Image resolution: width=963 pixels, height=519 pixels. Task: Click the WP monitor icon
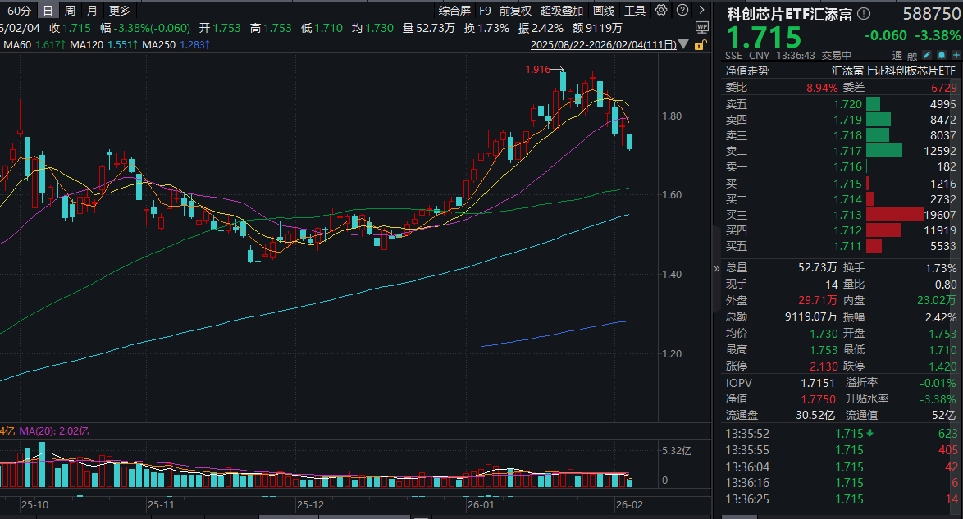tap(702, 27)
